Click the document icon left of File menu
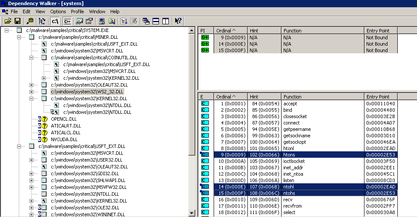The image size is (417, 217). pos(5,12)
